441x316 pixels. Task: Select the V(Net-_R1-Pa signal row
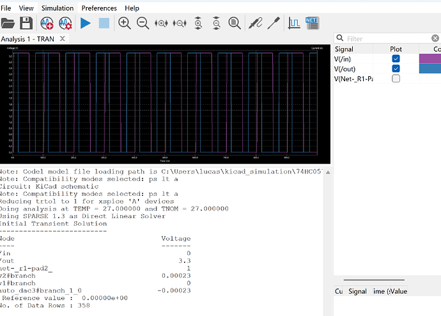pos(387,79)
